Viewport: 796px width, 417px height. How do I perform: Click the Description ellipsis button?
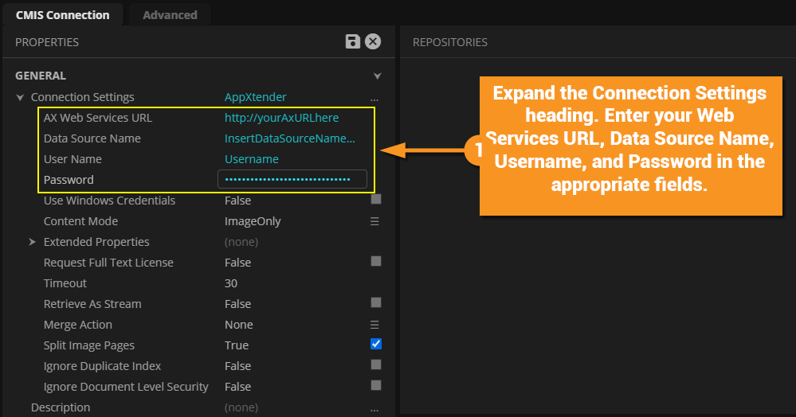tap(374, 408)
